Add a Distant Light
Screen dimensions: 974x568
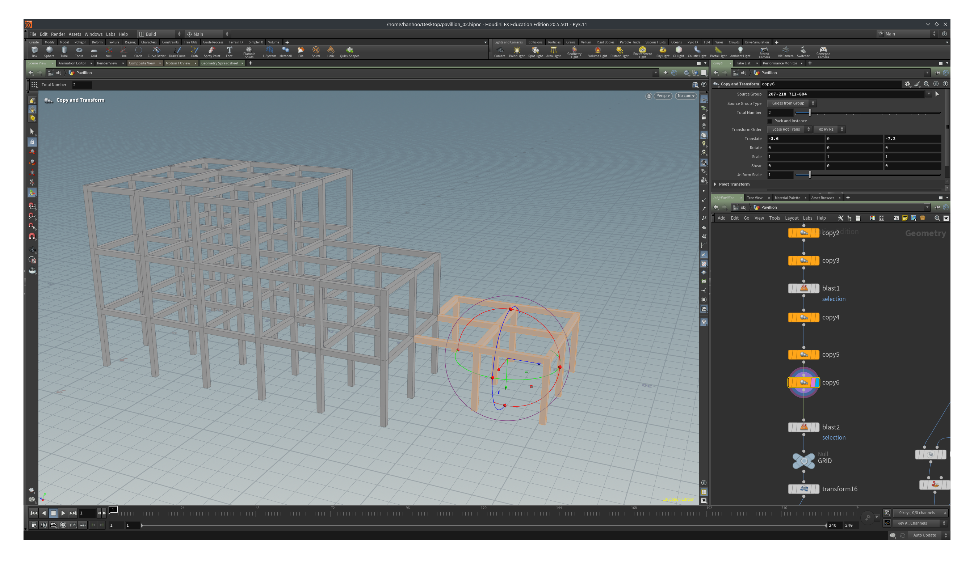pyautogui.click(x=620, y=52)
